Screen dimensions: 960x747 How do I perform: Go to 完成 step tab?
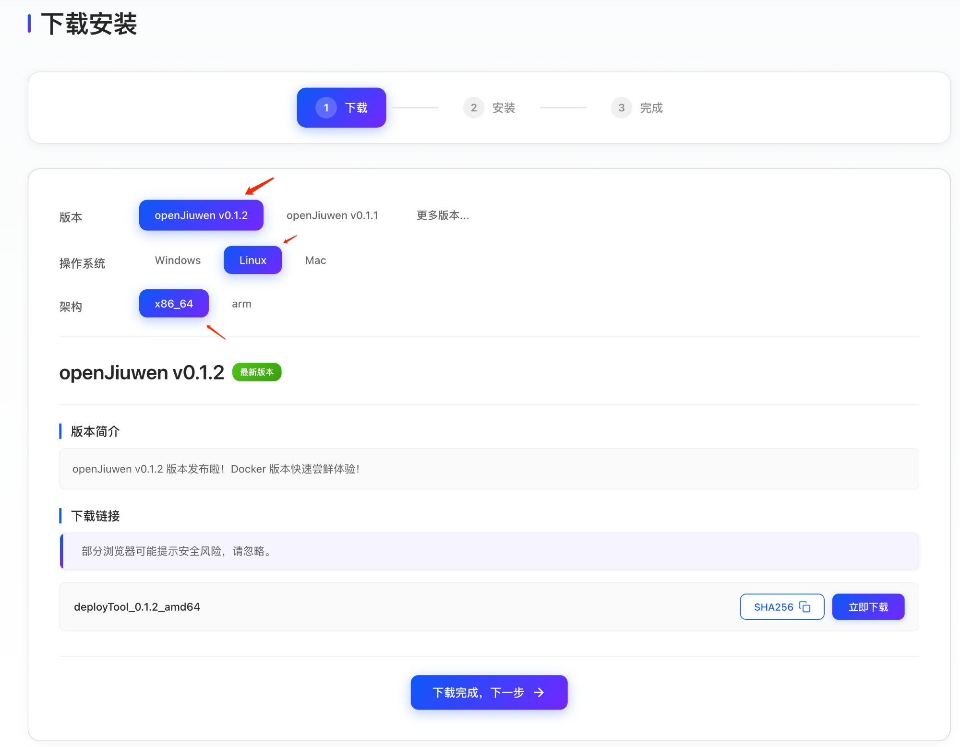651,107
